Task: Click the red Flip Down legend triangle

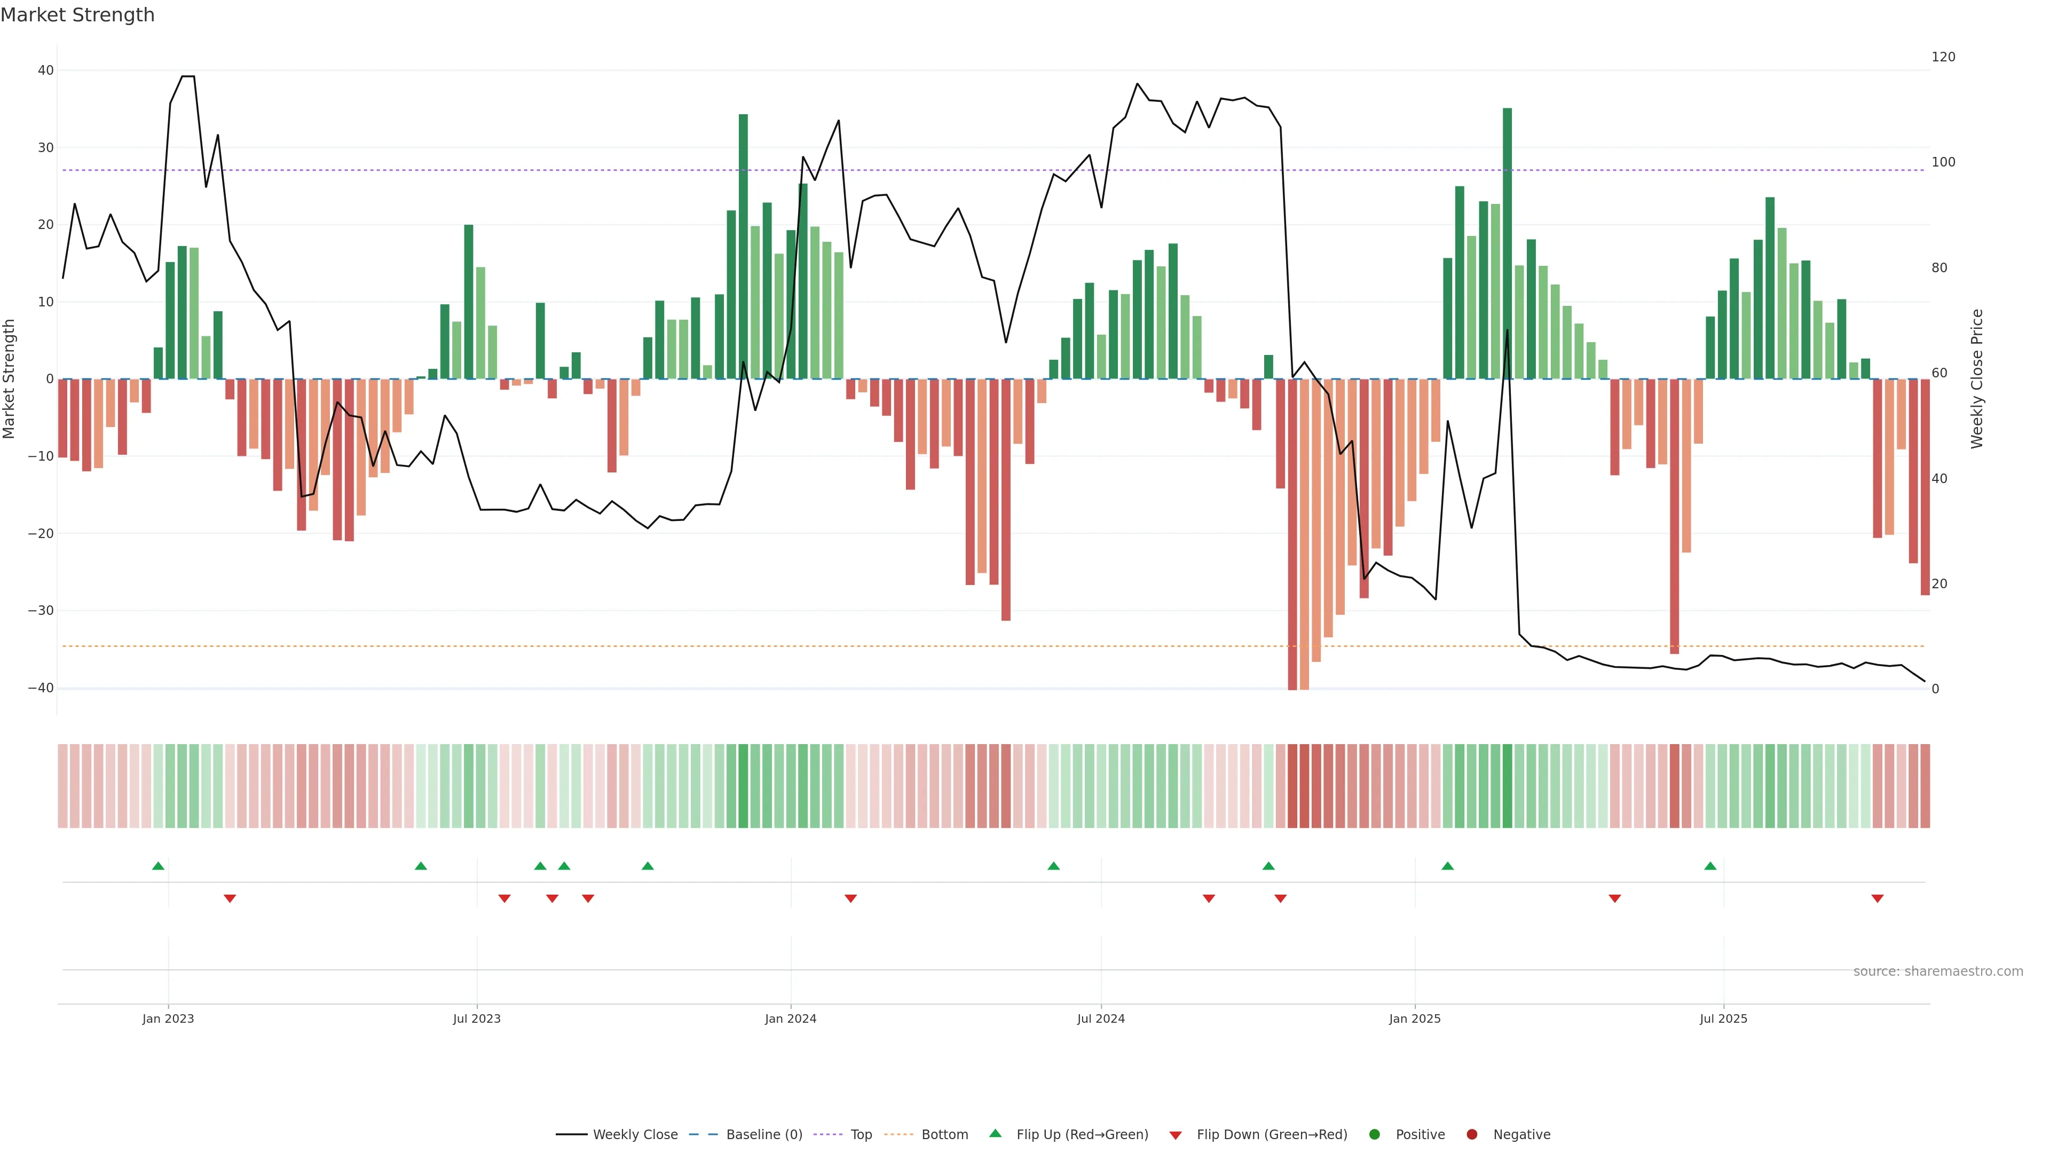Action: [x=1176, y=1135]
